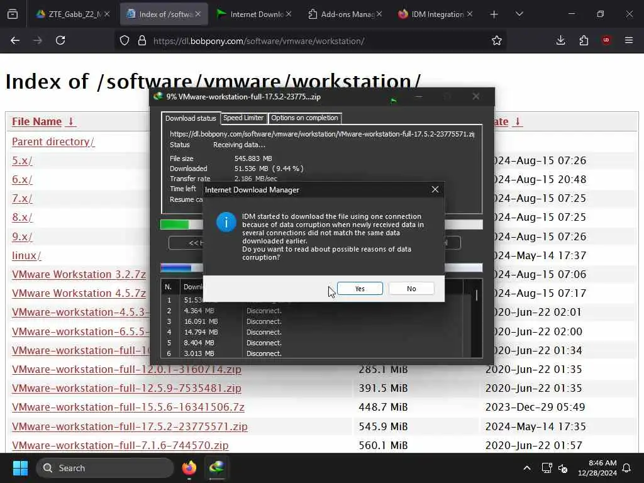Click the download URL text in IDM window
This screenshot has width=644, height=483.
[322, 135]
